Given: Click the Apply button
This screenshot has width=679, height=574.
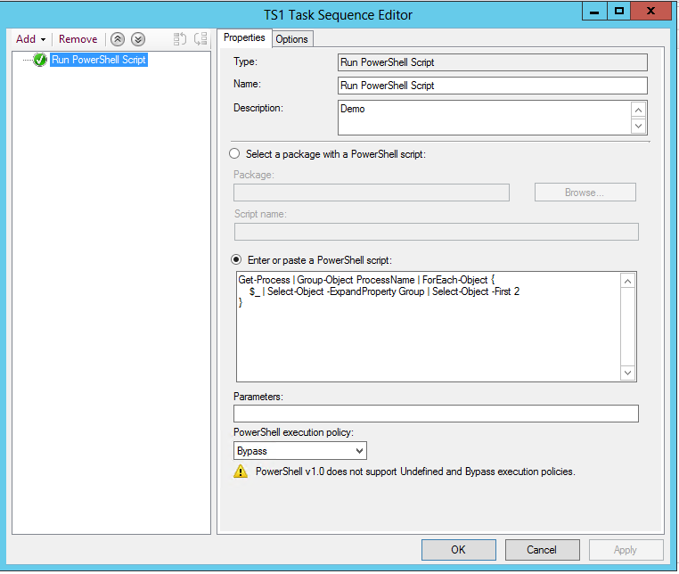Looking at the screenshot, I should (x=626, y=550).
